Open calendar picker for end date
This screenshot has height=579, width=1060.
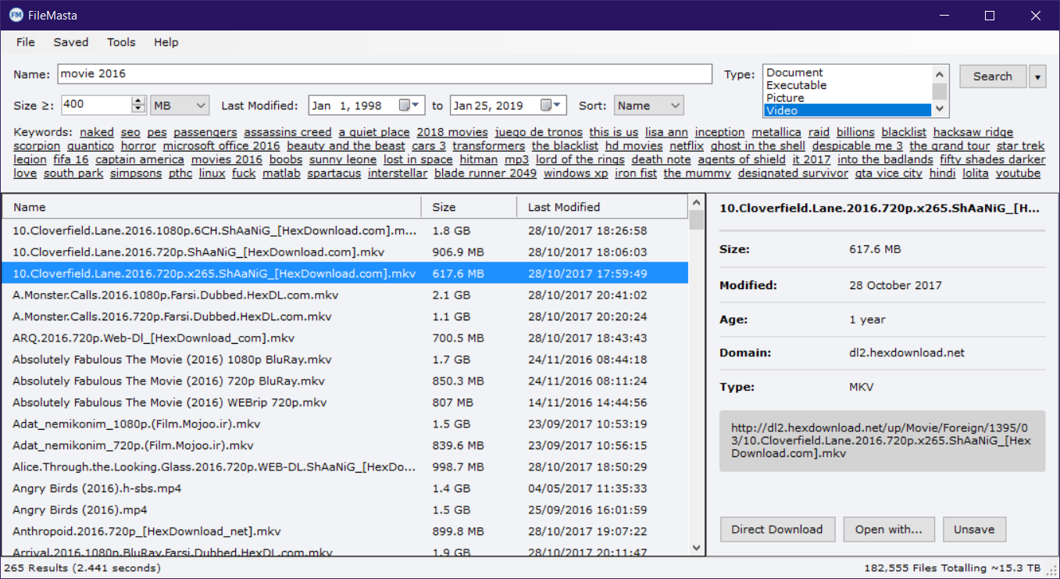coord(552,105)
